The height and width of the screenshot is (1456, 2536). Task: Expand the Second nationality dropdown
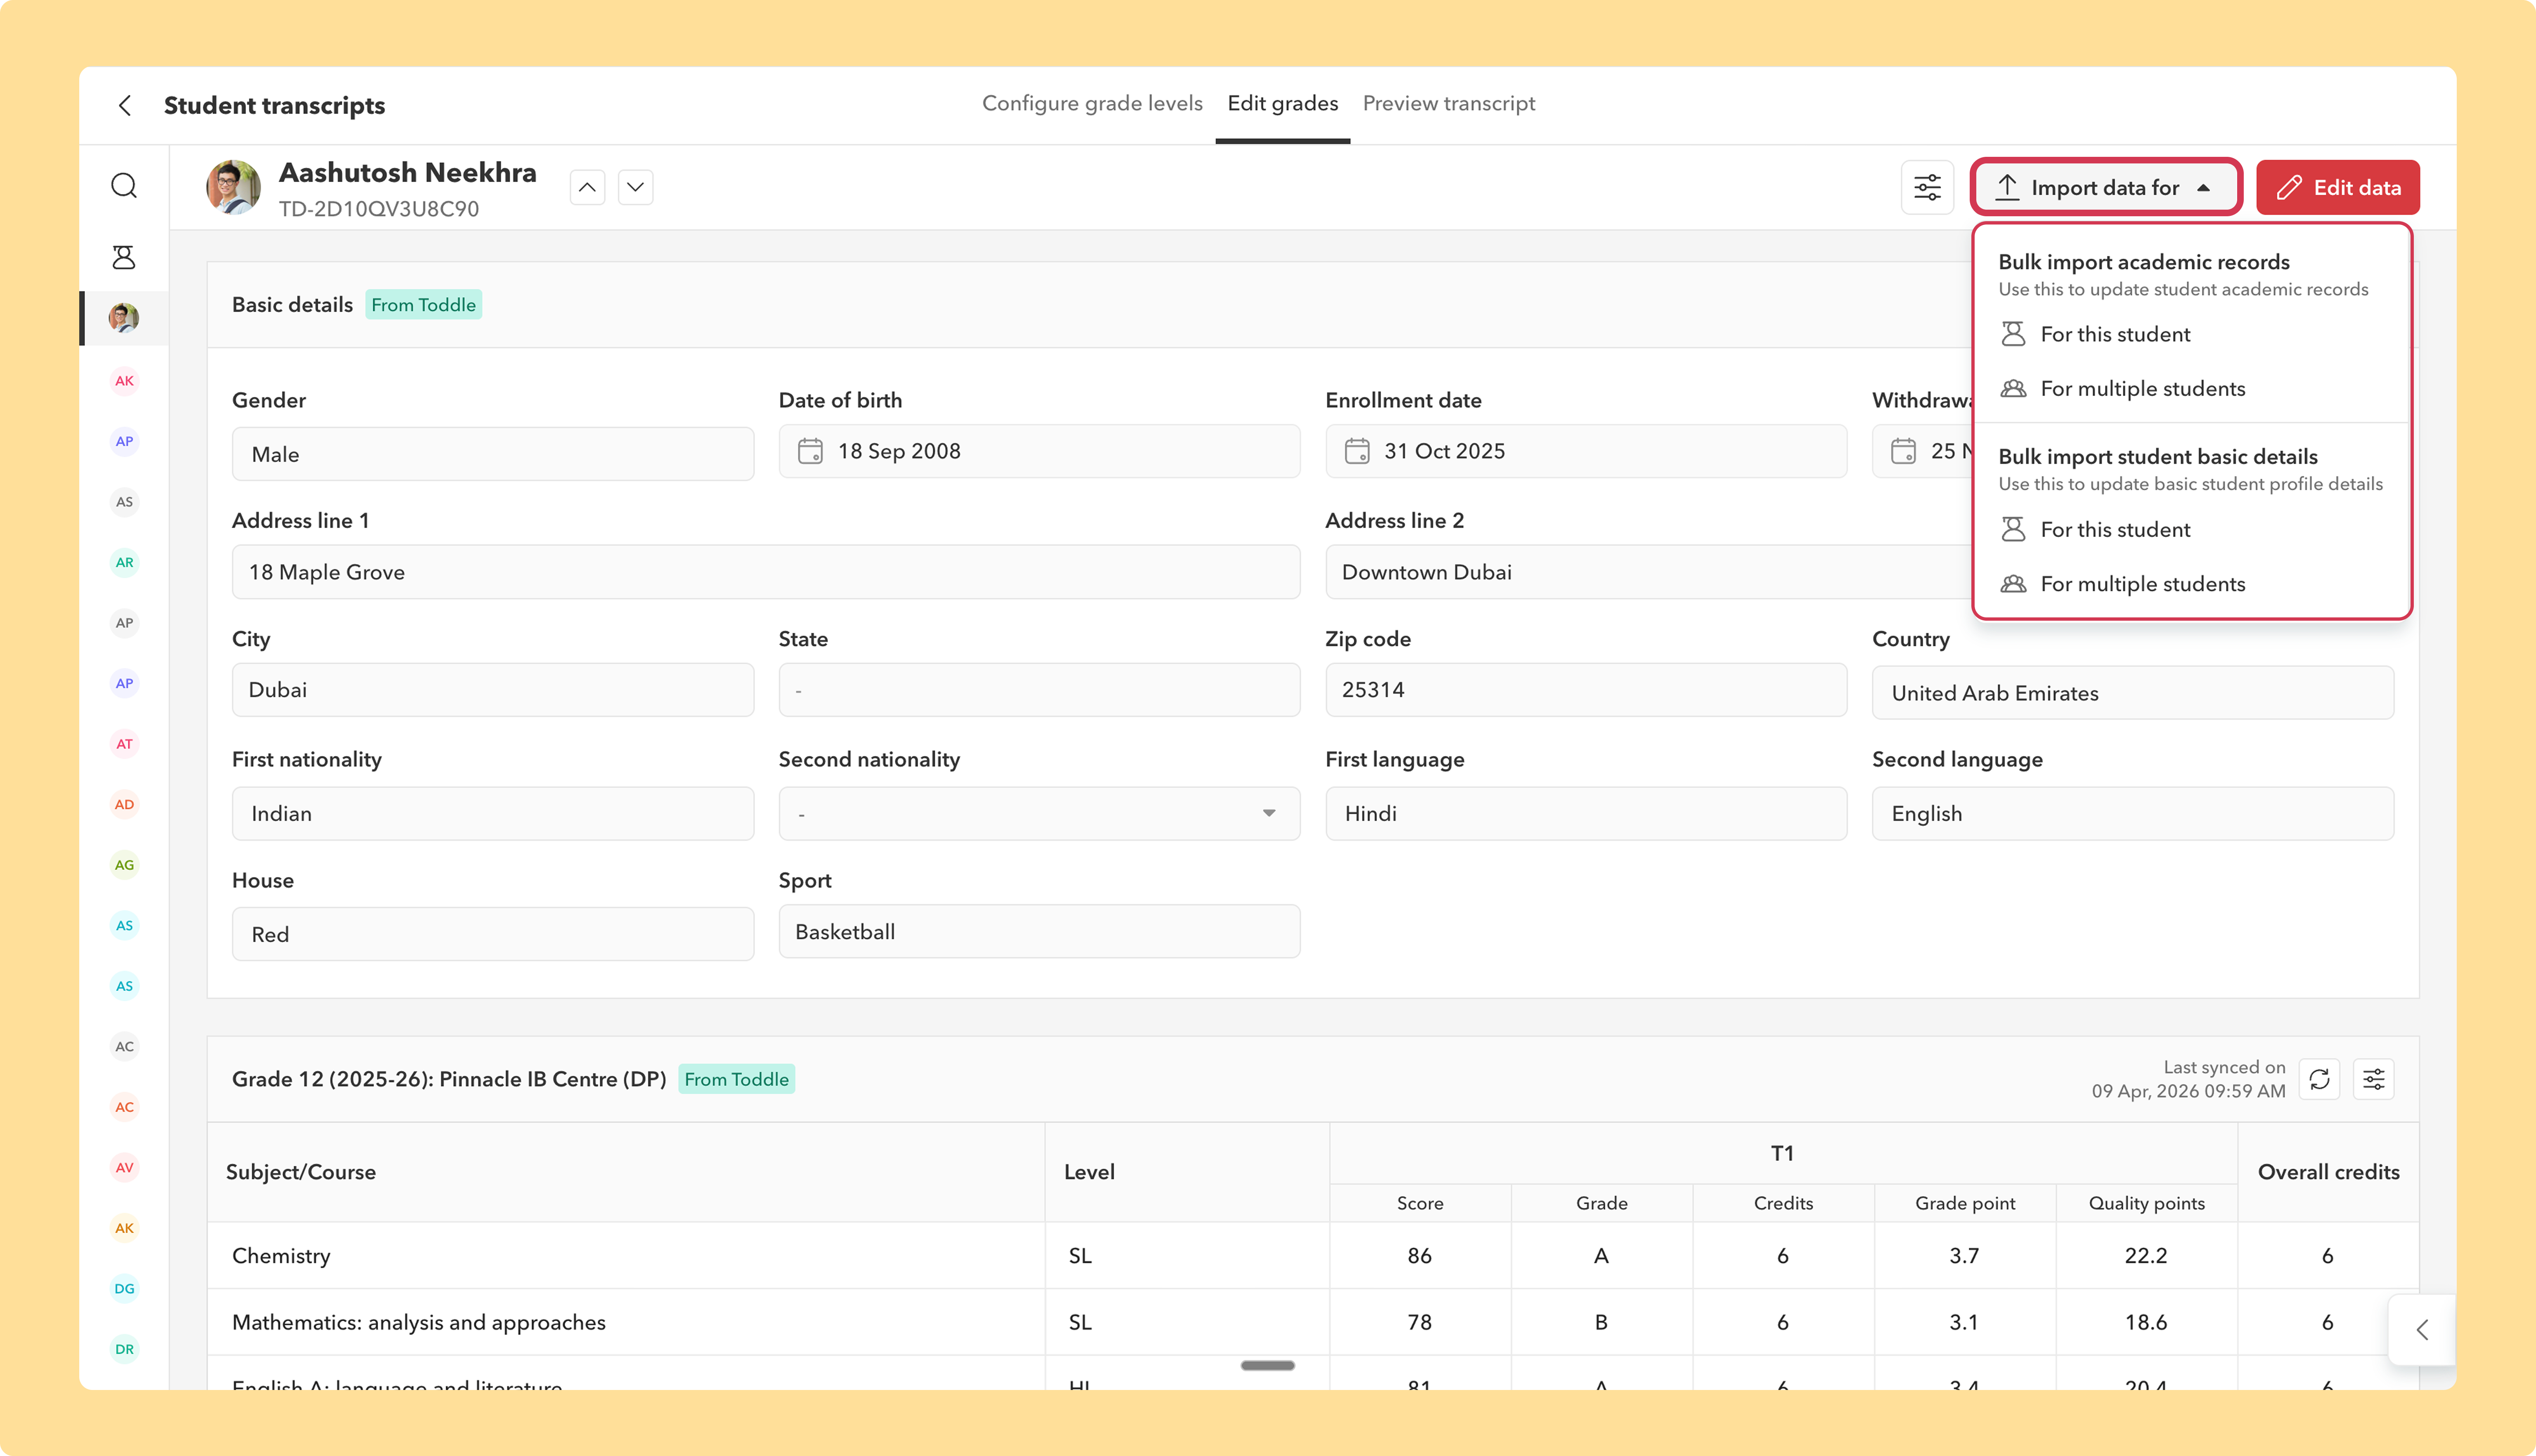tap(1039, 813)
